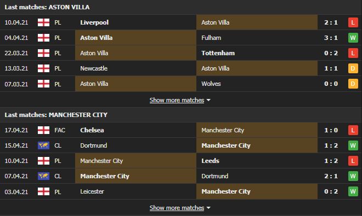Click the world flag icon on 07.04.21 row

click(43, 176)
